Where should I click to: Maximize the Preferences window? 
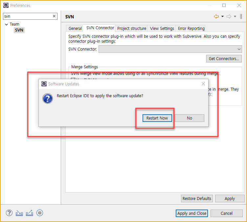(x=224, y=5)
